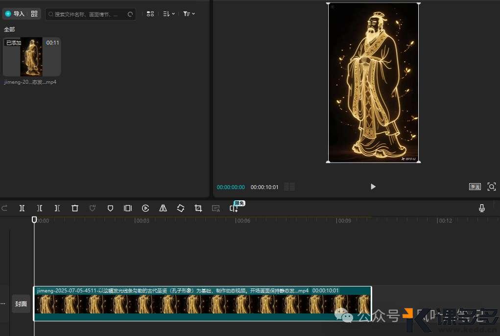Play the video preview

point(373,187)
